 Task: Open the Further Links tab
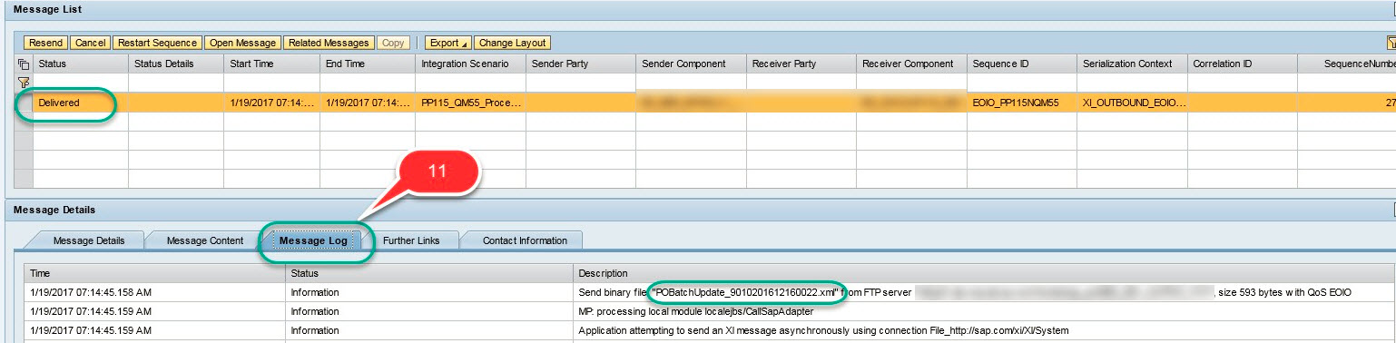[411, 240]
